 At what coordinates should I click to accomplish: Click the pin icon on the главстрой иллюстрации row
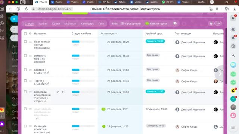[58, 92]
